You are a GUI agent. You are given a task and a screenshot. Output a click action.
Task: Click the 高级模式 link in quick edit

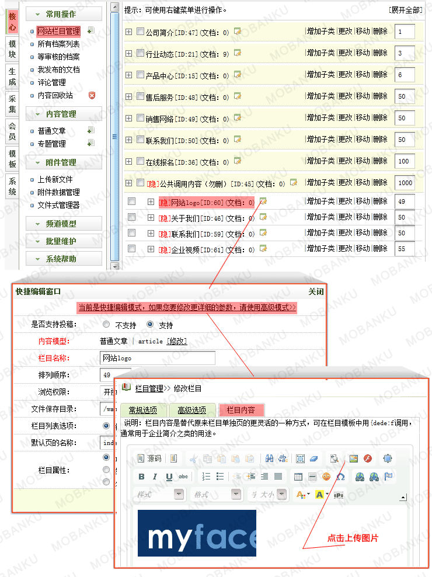tap(187, 307)
